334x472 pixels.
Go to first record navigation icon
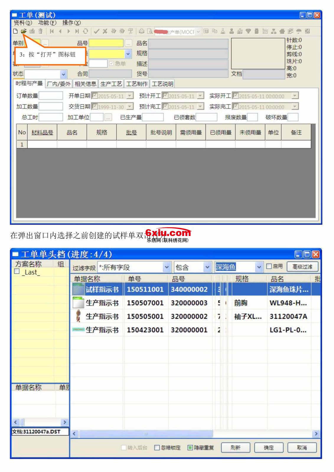coord(52,31)
